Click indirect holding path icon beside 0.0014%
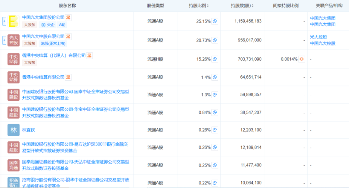Image resolution: width=349 pixels, height=188 pixels. (x=302, y=59)
